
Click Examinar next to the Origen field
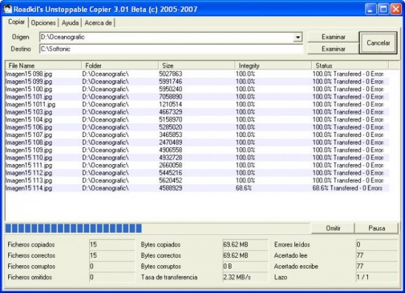(x=333, y=36)
